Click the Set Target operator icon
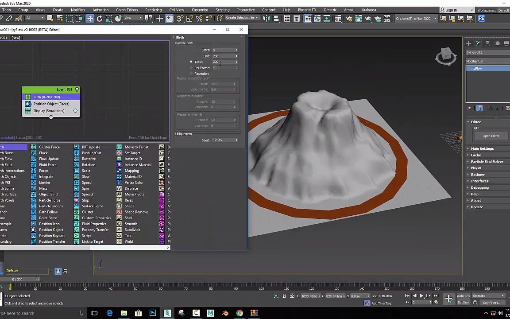 (119, 153)
